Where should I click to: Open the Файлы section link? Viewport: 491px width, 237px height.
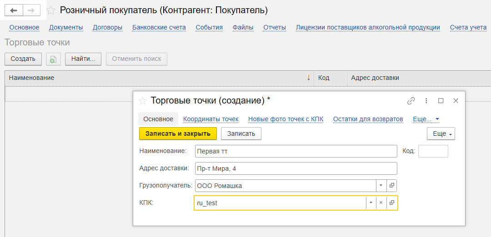point(243,28)
